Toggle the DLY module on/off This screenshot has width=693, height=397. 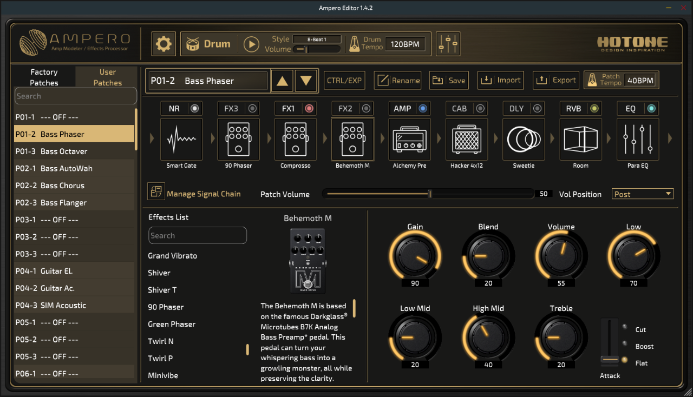pos(537,109)
